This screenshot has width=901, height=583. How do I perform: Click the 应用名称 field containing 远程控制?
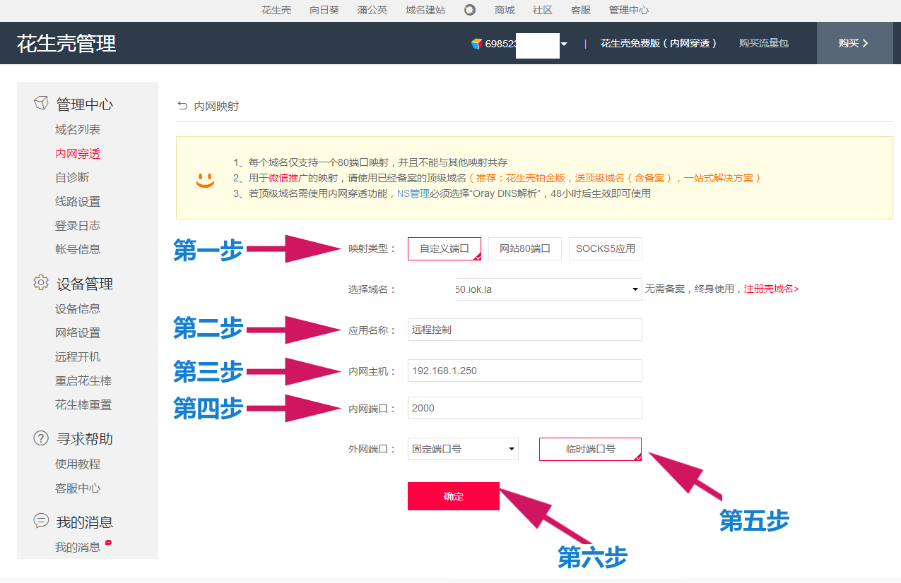click(x=525, y=330)
